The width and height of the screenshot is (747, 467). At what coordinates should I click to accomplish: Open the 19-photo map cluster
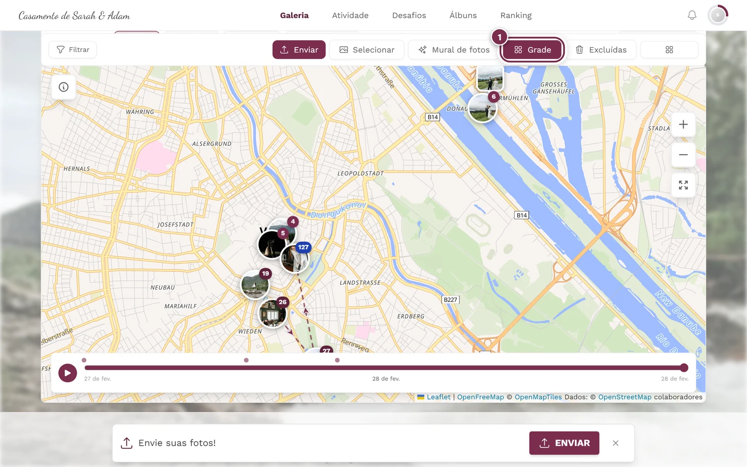coord(255,284)
